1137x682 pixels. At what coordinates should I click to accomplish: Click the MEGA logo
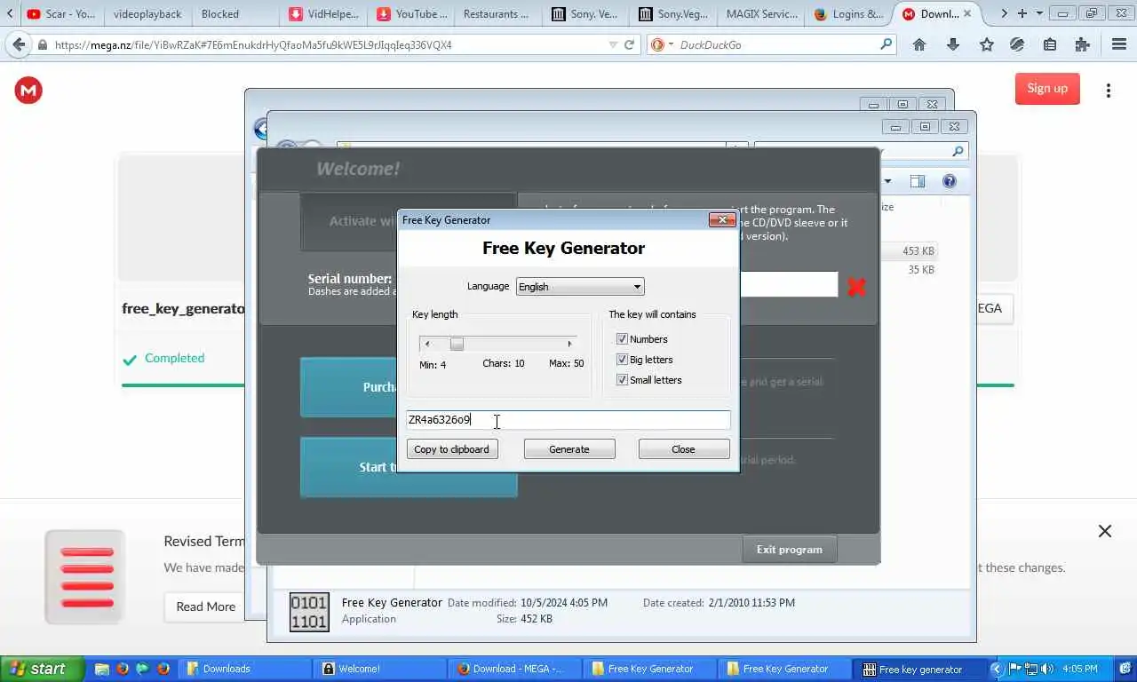click(28, 90)
